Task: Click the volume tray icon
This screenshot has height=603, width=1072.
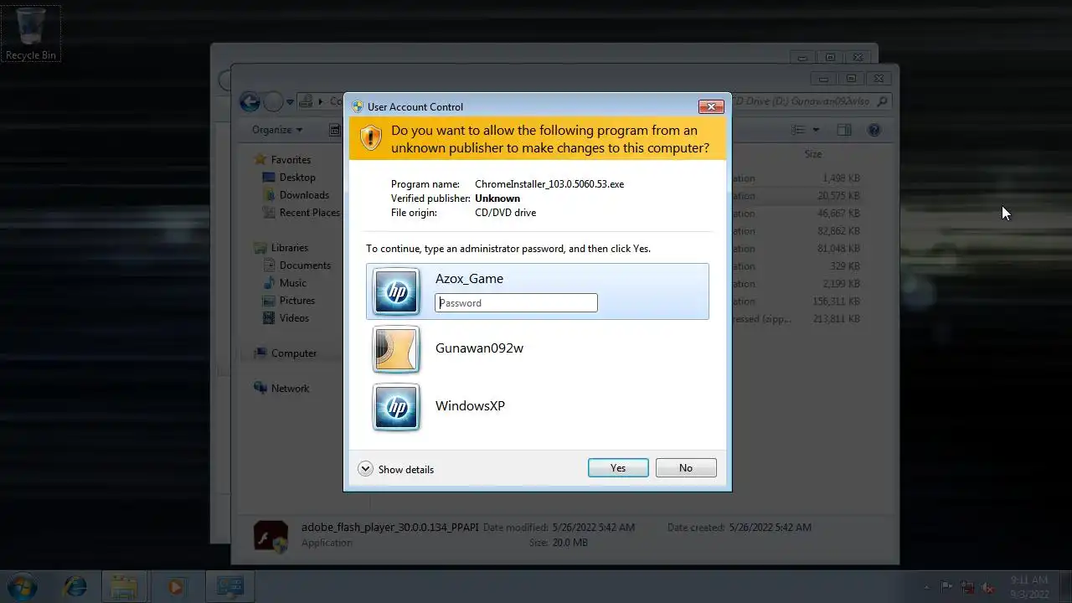Action: [x=988, y=587]
